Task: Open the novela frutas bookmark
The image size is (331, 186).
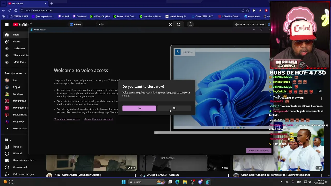Action: (252, 17)
